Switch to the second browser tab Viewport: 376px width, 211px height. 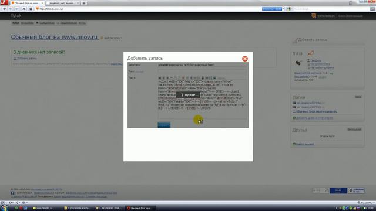tap(63, 3)
